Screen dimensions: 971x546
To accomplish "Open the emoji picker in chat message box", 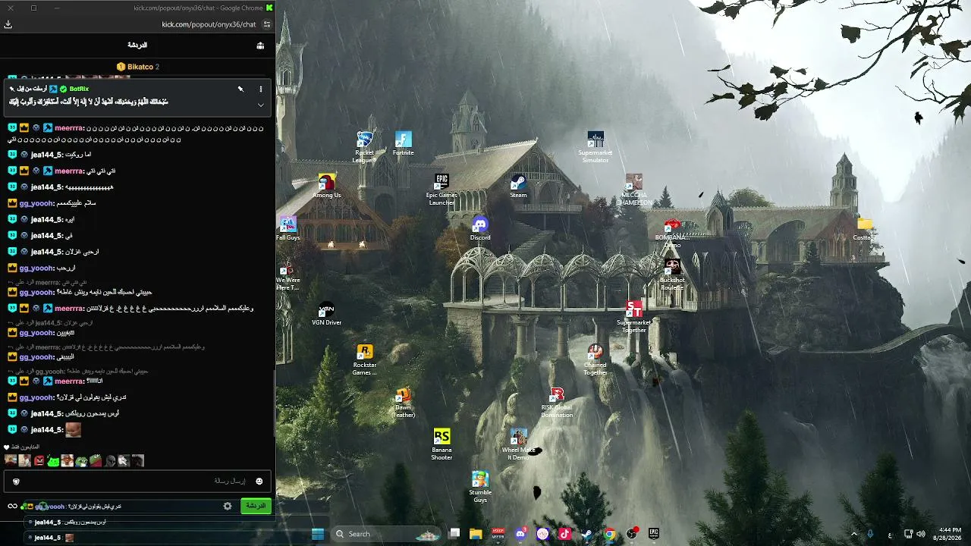I will tap(259, 482).
